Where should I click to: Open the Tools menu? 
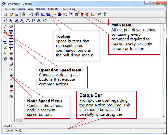(64, 9)
